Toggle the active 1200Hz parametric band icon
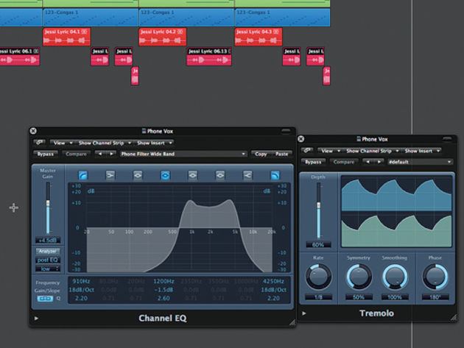 165,176
